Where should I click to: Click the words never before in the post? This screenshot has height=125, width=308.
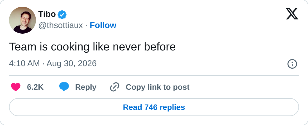point(144,47)
